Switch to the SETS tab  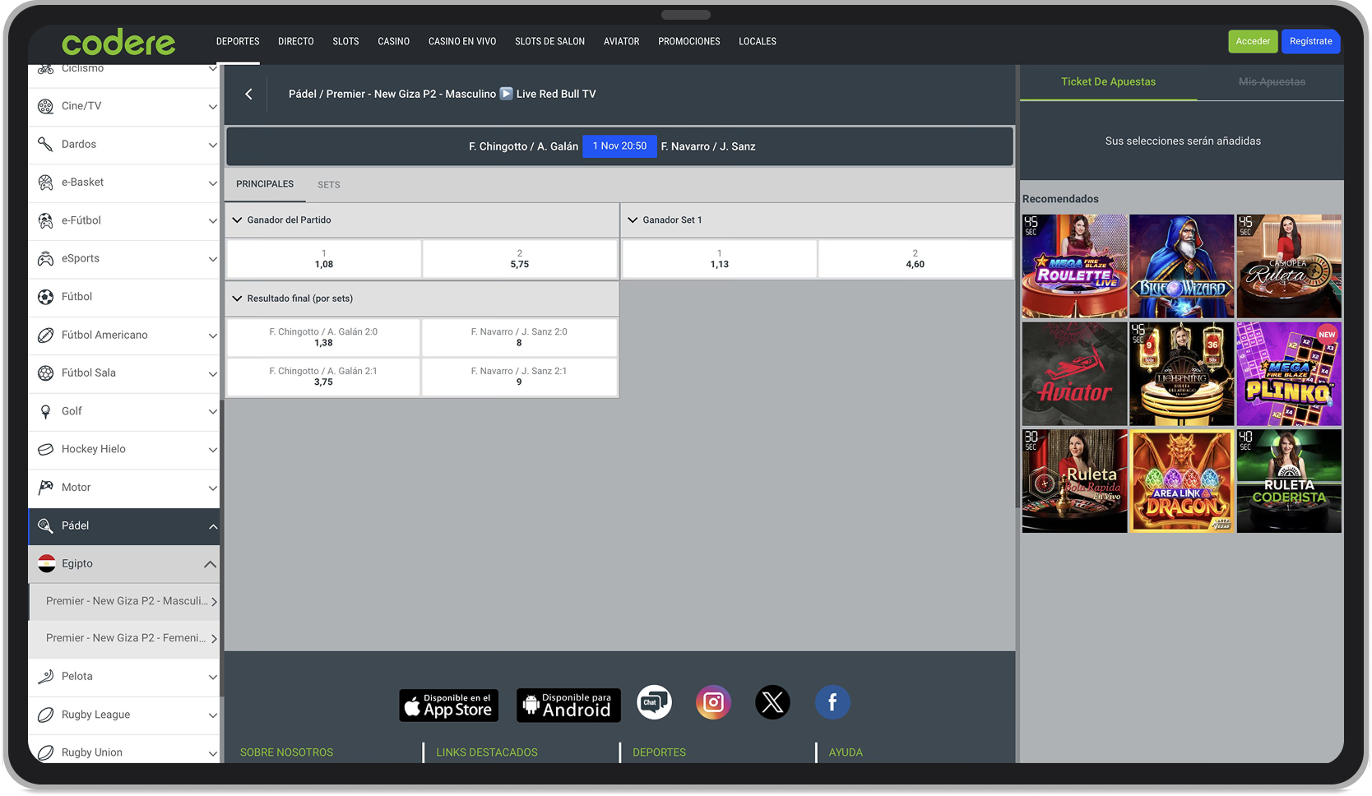329,185
